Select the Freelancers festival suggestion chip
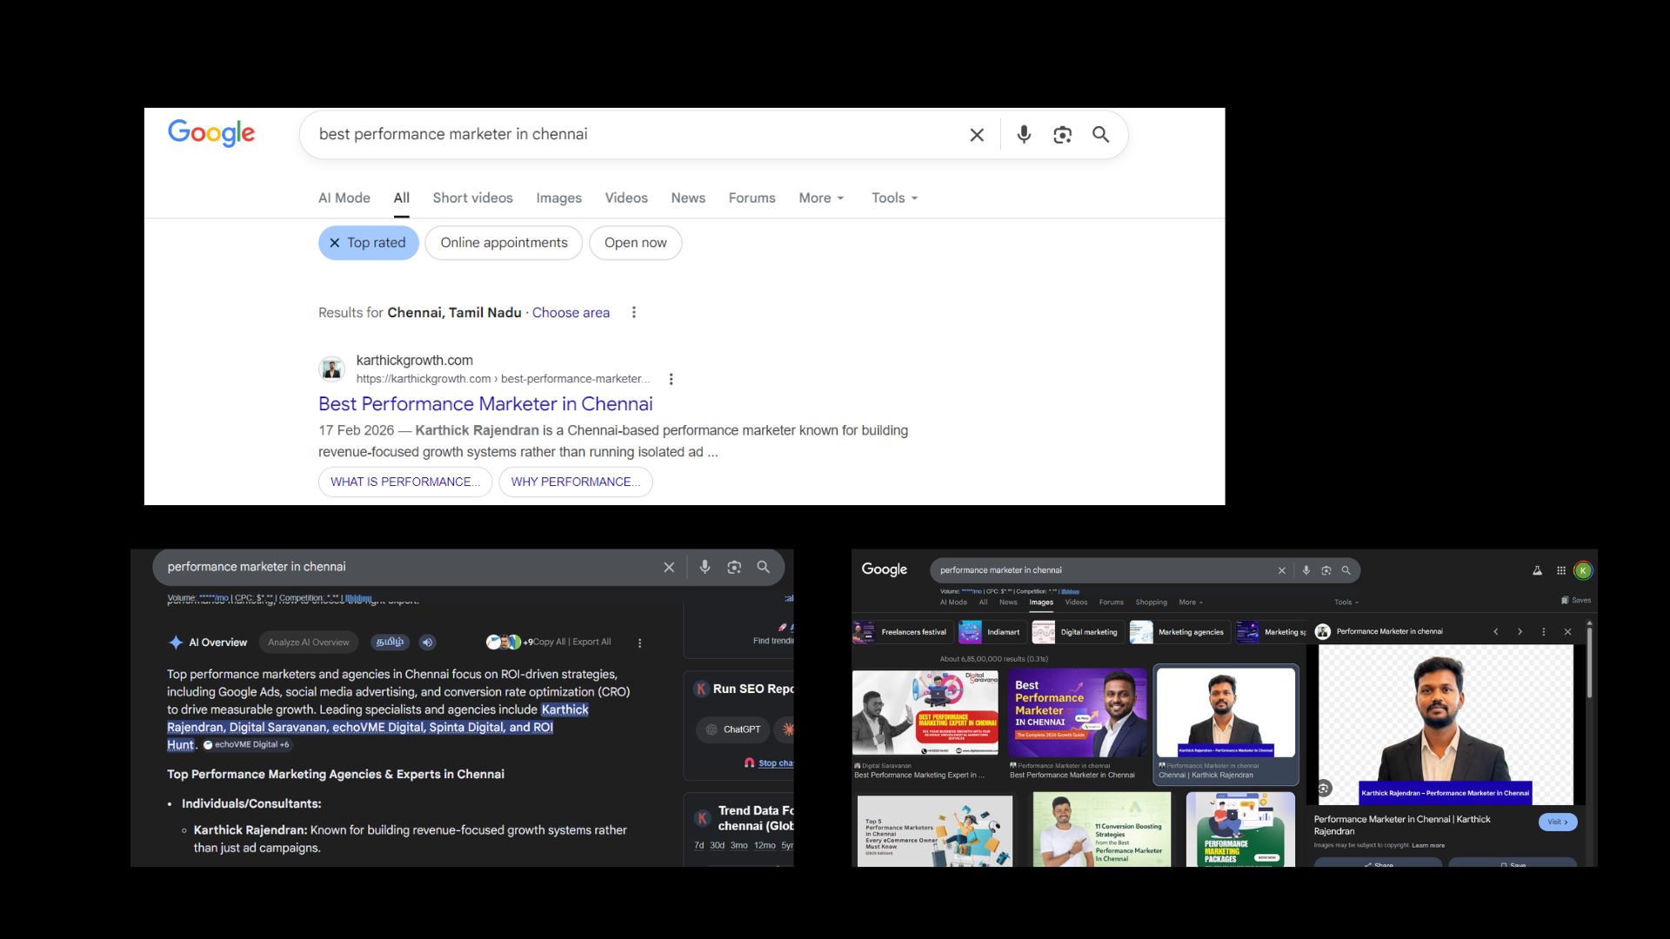 pos(902,632)
